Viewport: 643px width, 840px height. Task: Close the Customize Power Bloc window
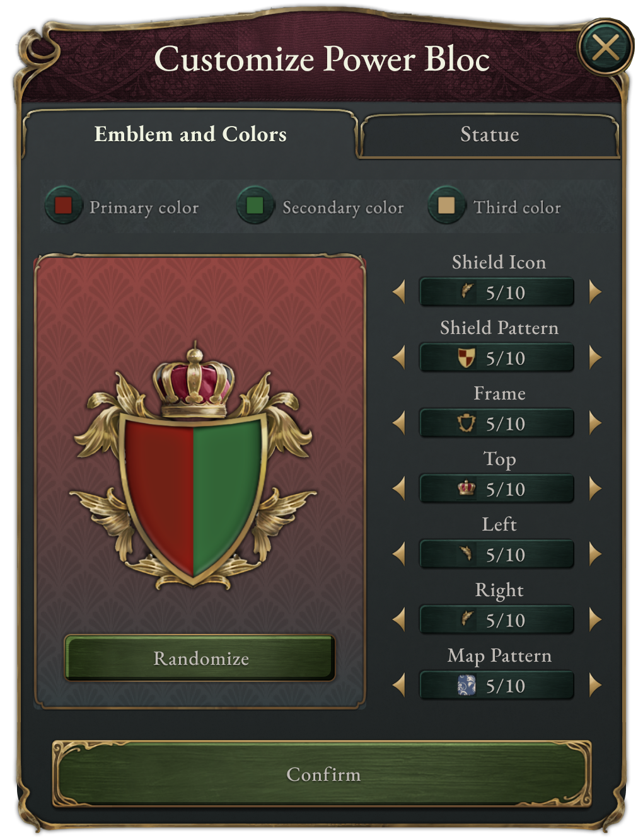click(x=606, y=46)
